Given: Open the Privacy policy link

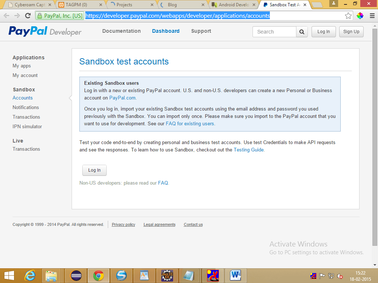Looking at the screenshot, I should pyautogui.click(x=123, y=224).
